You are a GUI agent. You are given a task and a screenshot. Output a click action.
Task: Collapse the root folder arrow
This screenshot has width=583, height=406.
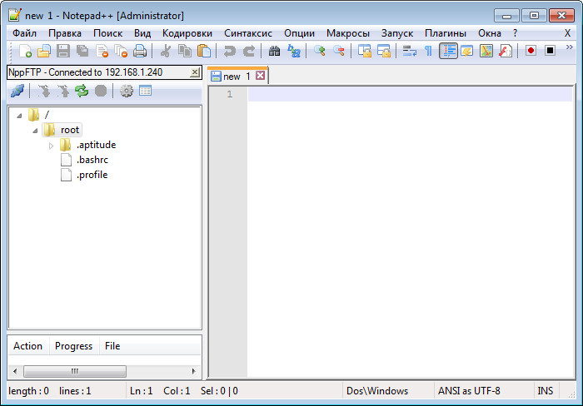35,131
